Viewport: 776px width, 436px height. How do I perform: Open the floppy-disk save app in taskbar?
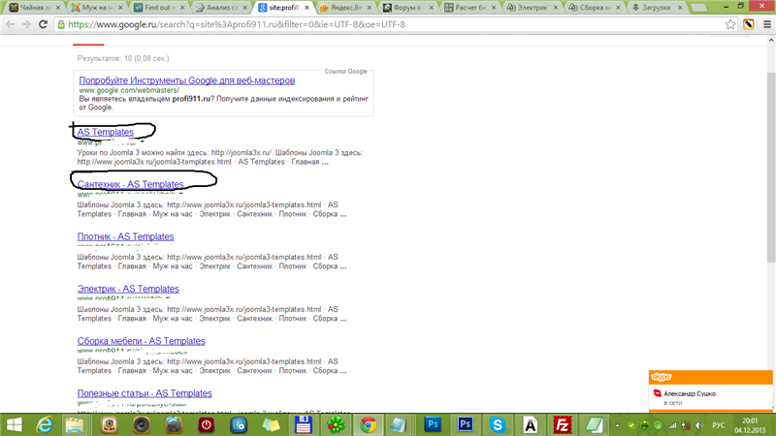click(303, 425)
